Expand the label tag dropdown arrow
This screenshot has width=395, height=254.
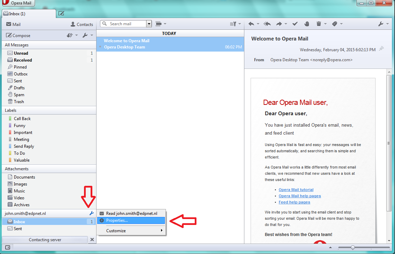click(341, 24)
